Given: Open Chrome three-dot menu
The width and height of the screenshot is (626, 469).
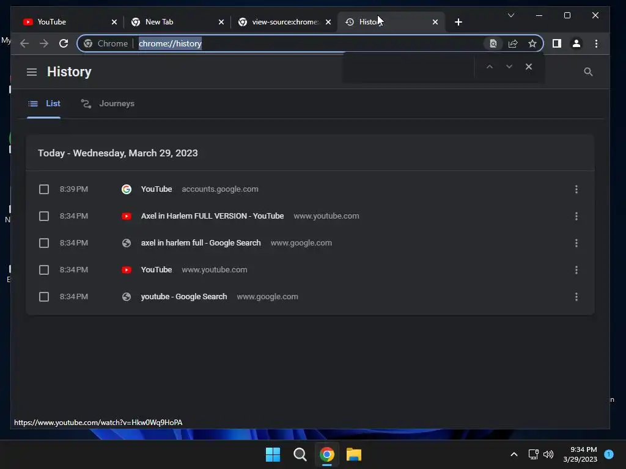Looking at the screenshot, I should (x=596, y=43).
